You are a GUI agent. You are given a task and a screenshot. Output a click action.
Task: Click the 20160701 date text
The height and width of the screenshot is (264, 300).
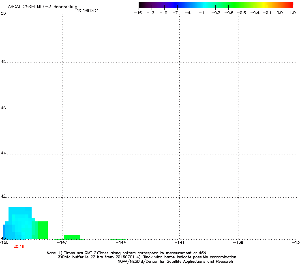(x=88, y=11)
